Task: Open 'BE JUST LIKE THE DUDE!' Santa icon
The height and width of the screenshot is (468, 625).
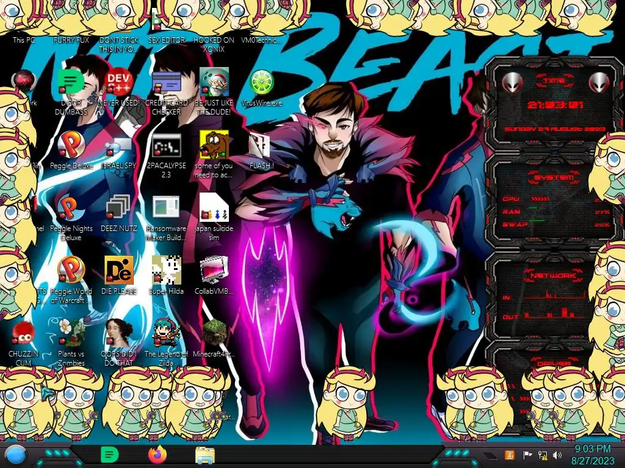Action: pos(214,82)
